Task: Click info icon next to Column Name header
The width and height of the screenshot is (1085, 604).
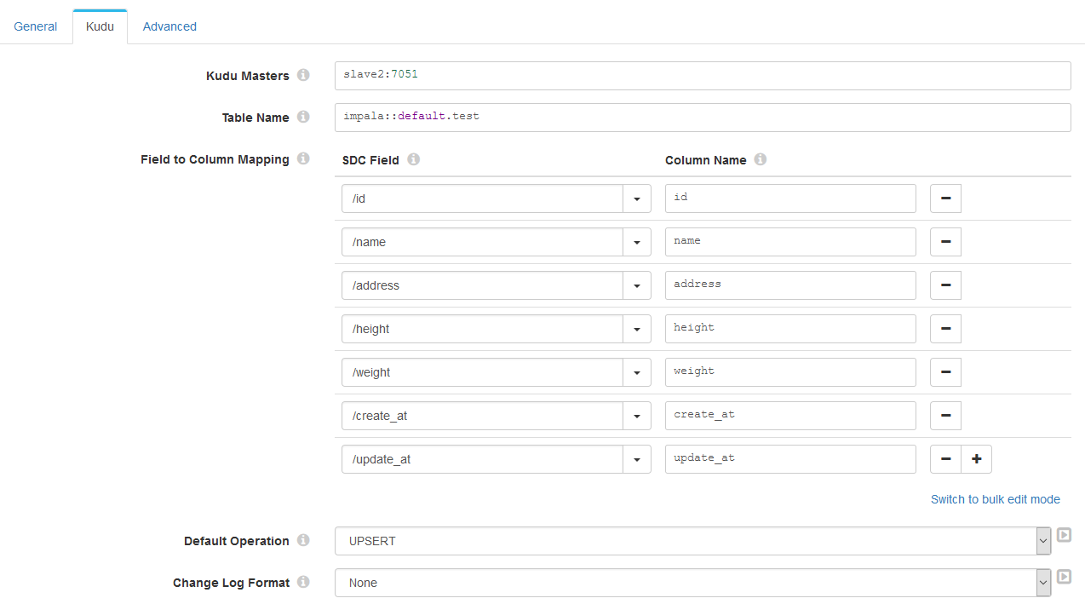Action: [761, 159]
